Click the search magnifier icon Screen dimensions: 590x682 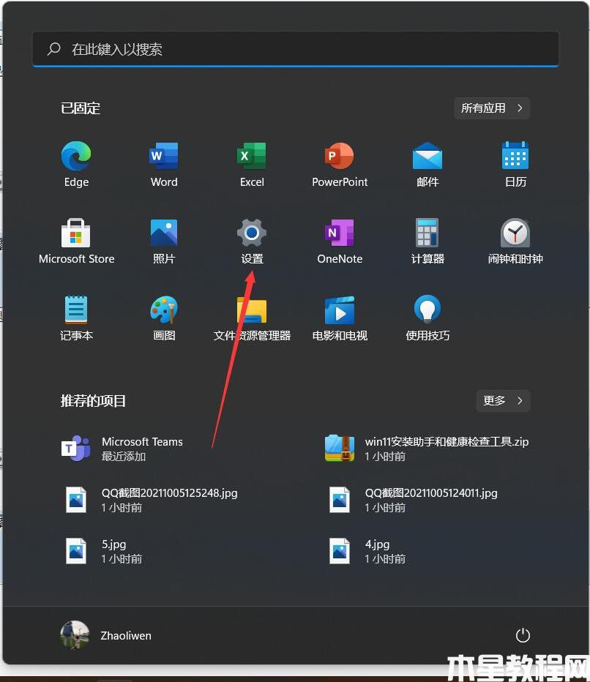pos(54,49)
